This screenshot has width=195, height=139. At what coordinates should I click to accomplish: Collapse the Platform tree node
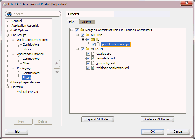(x=8, y=87)
